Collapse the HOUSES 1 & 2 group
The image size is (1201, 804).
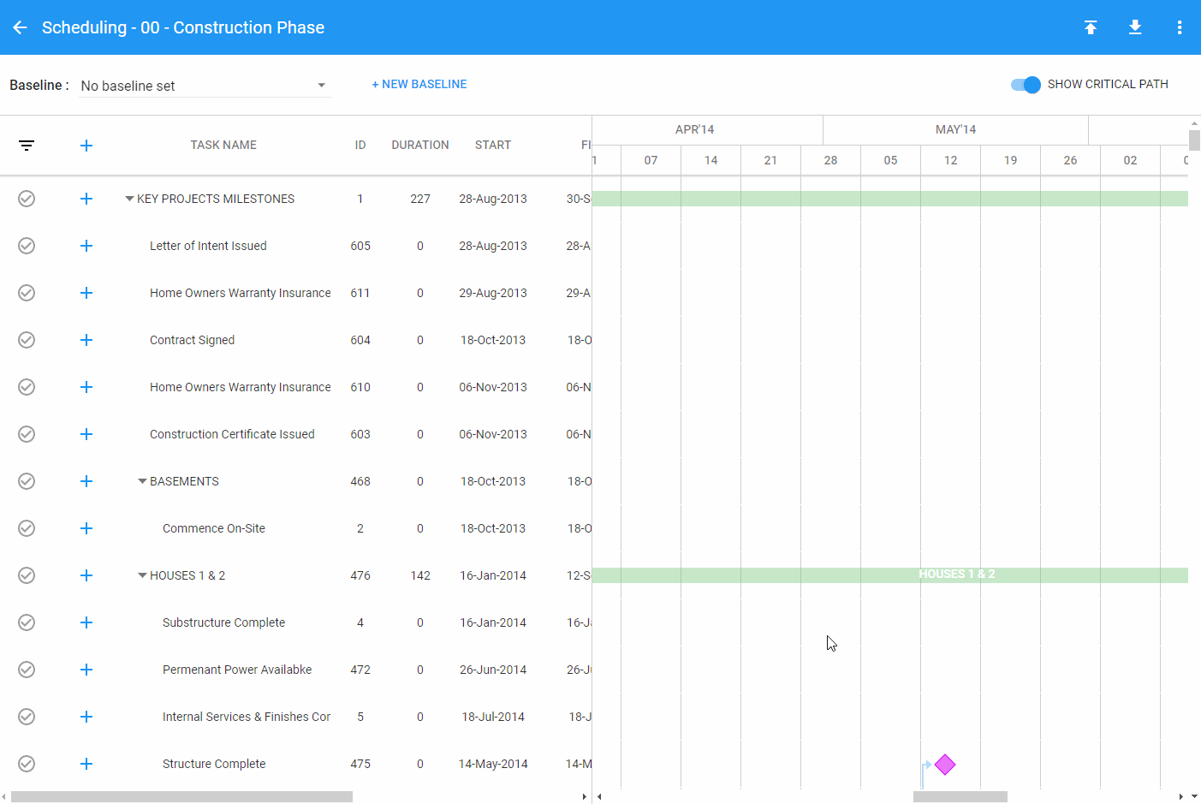tap(142, 575)
